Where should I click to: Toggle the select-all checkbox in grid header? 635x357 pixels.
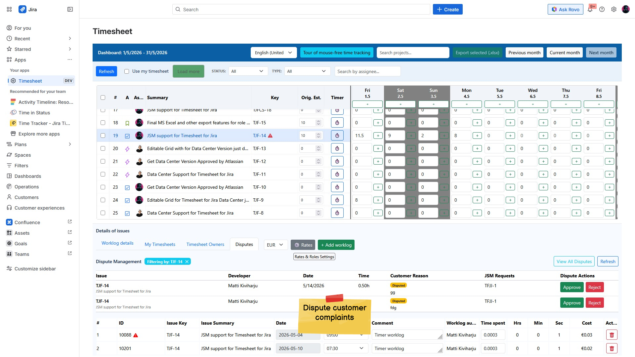point(103,98)
